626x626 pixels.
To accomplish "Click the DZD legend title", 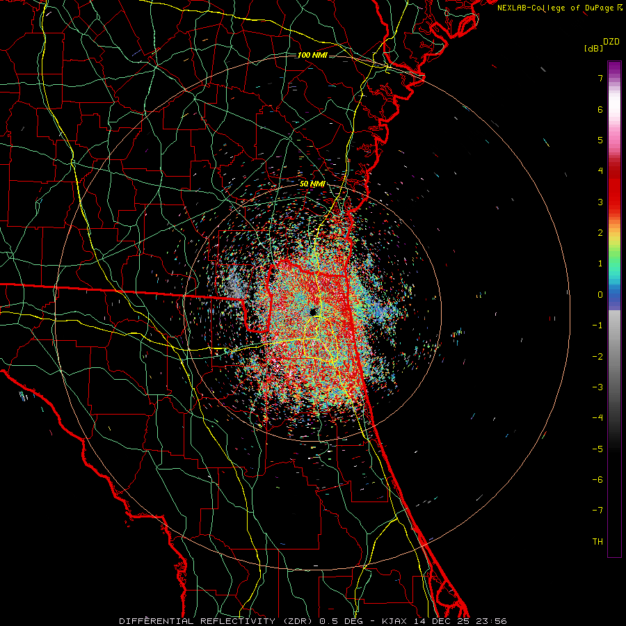I will (x=611, y=42).
